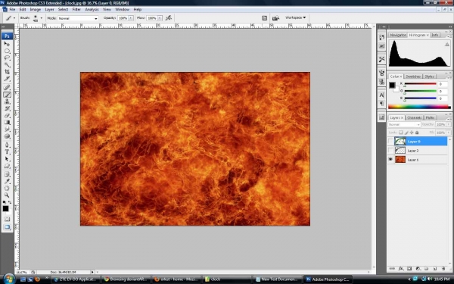Click the Create new layer icon

click(434, 269)
